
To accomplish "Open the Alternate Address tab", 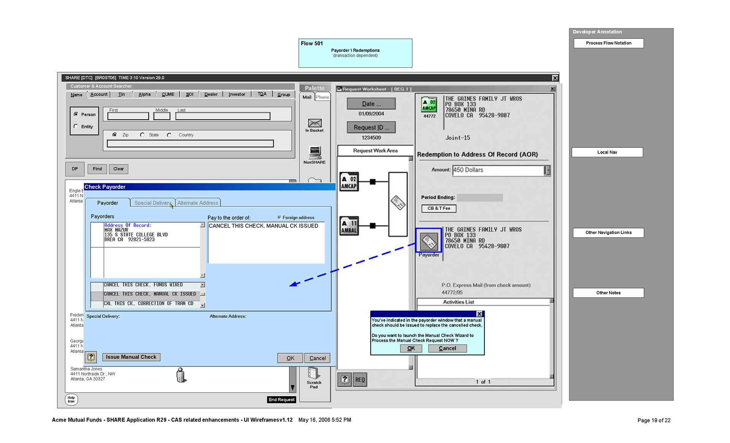I will coord(198,203).
